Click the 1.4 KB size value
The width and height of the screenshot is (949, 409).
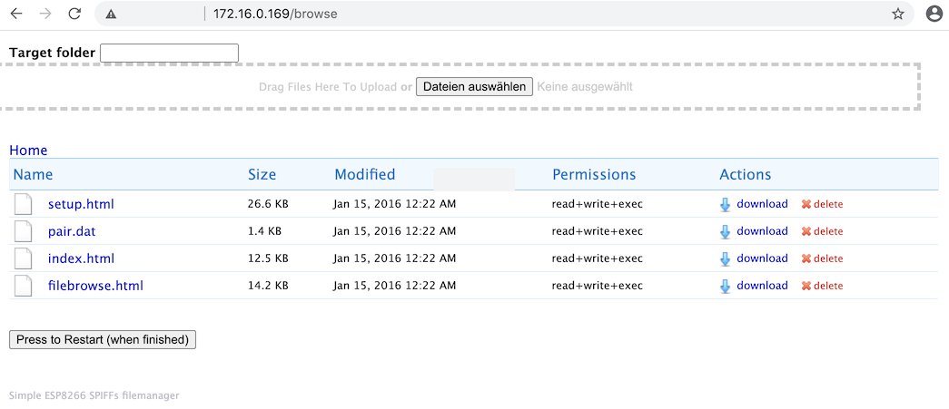(x=264, y=231)
